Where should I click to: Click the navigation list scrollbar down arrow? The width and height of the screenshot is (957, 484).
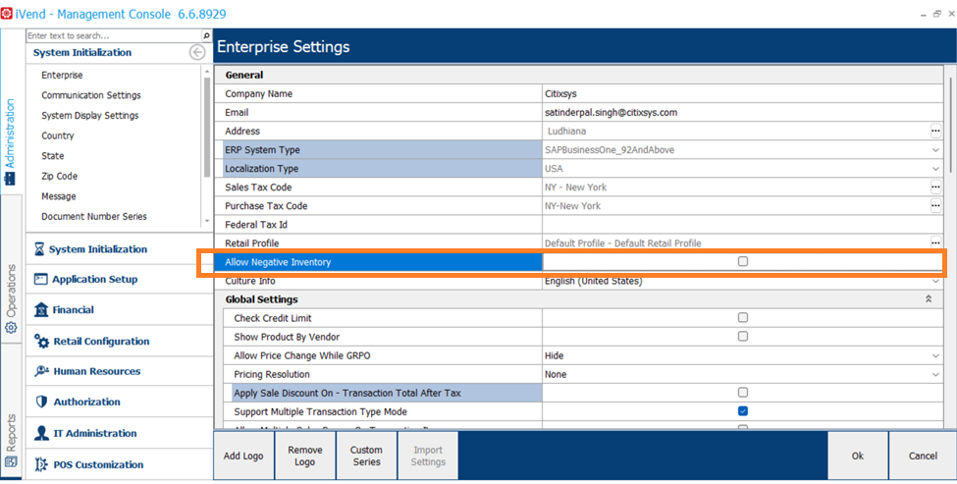coord(207,221)
